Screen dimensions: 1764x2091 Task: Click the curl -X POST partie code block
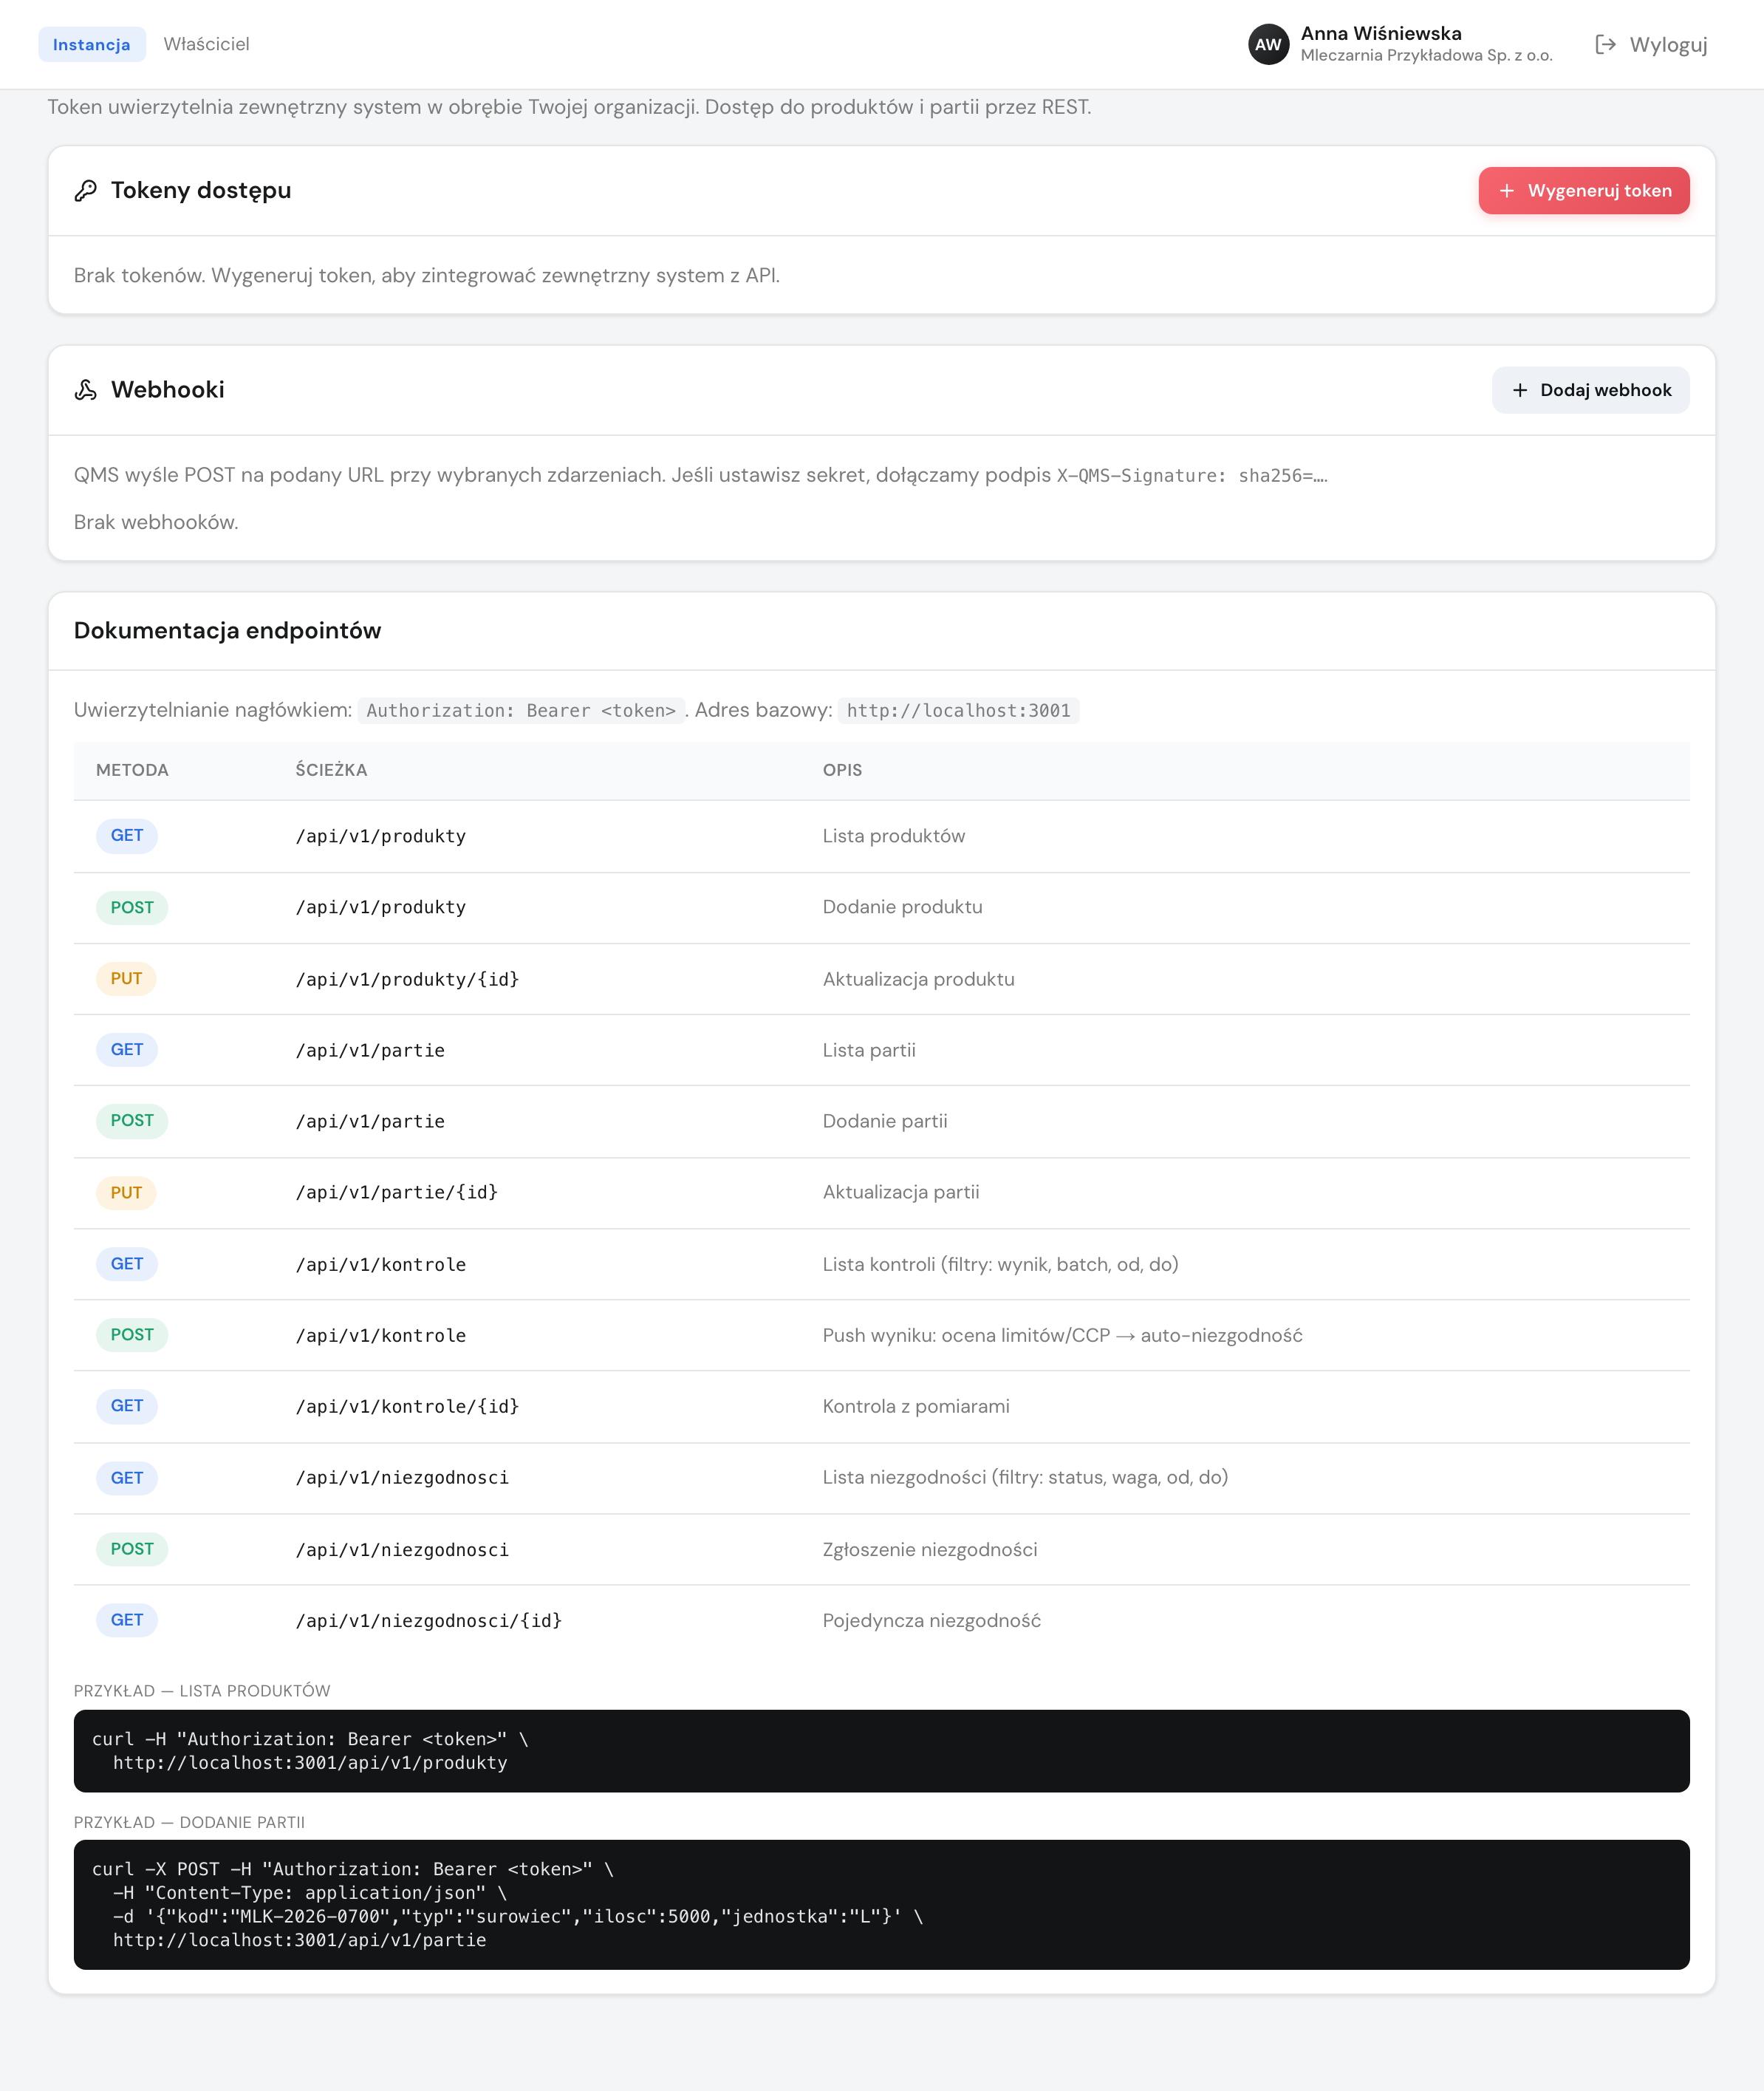[x=881, y=1905]
